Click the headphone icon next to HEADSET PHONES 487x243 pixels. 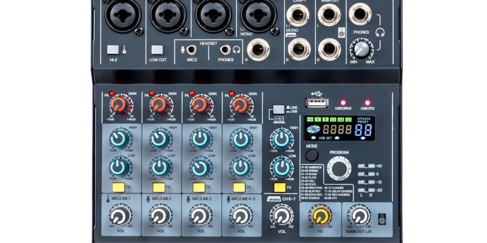click(x=236, y=50)
